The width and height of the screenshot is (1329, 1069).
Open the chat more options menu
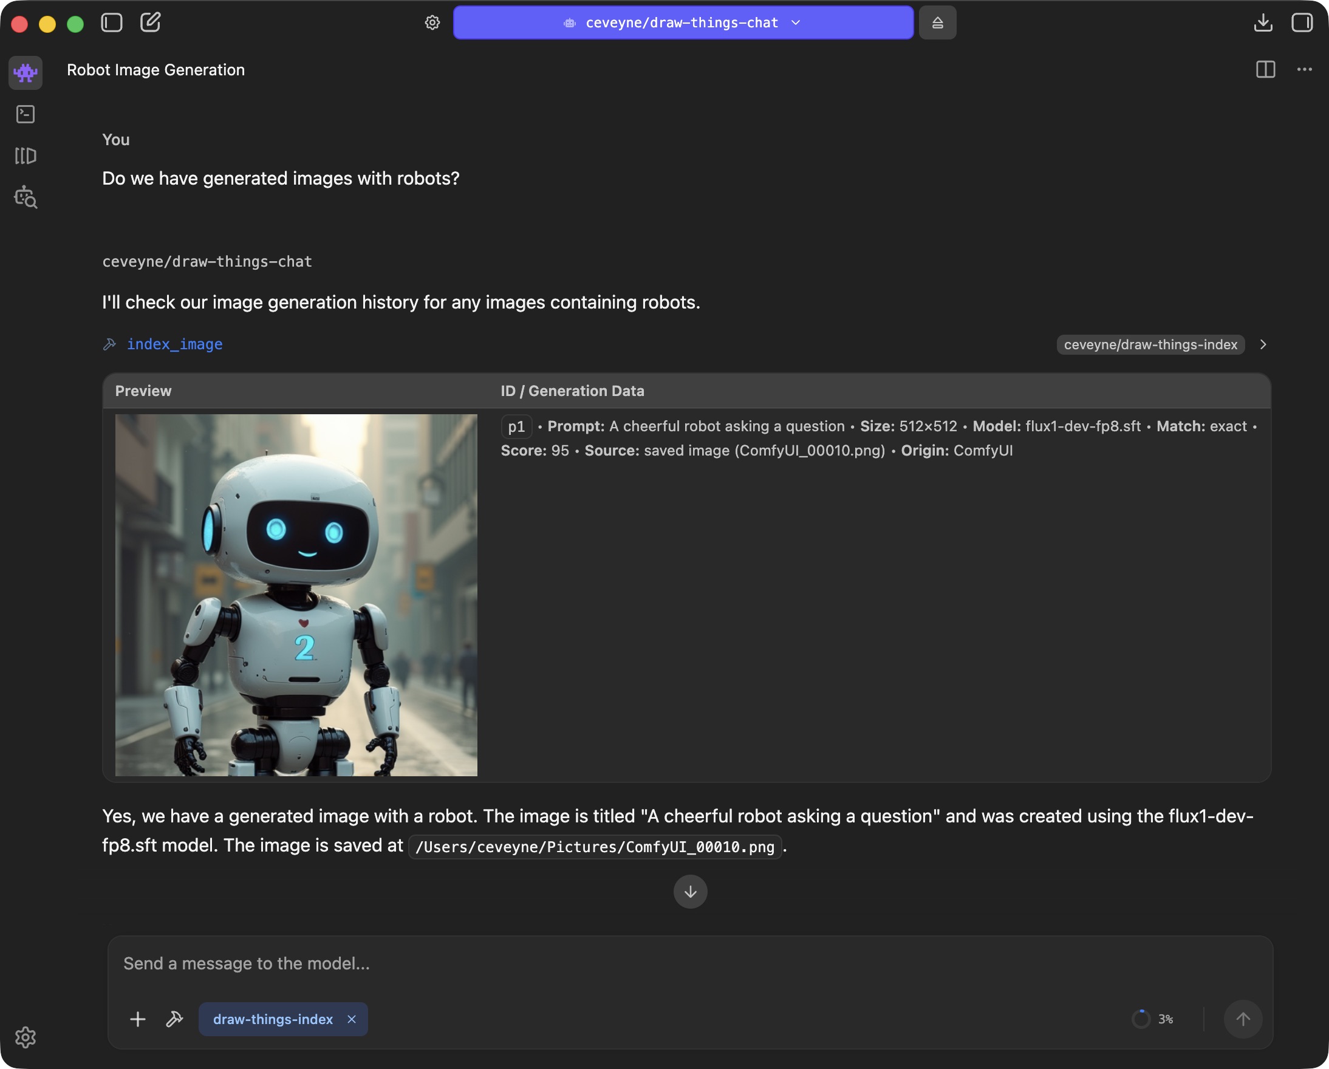coord(1304,70)
